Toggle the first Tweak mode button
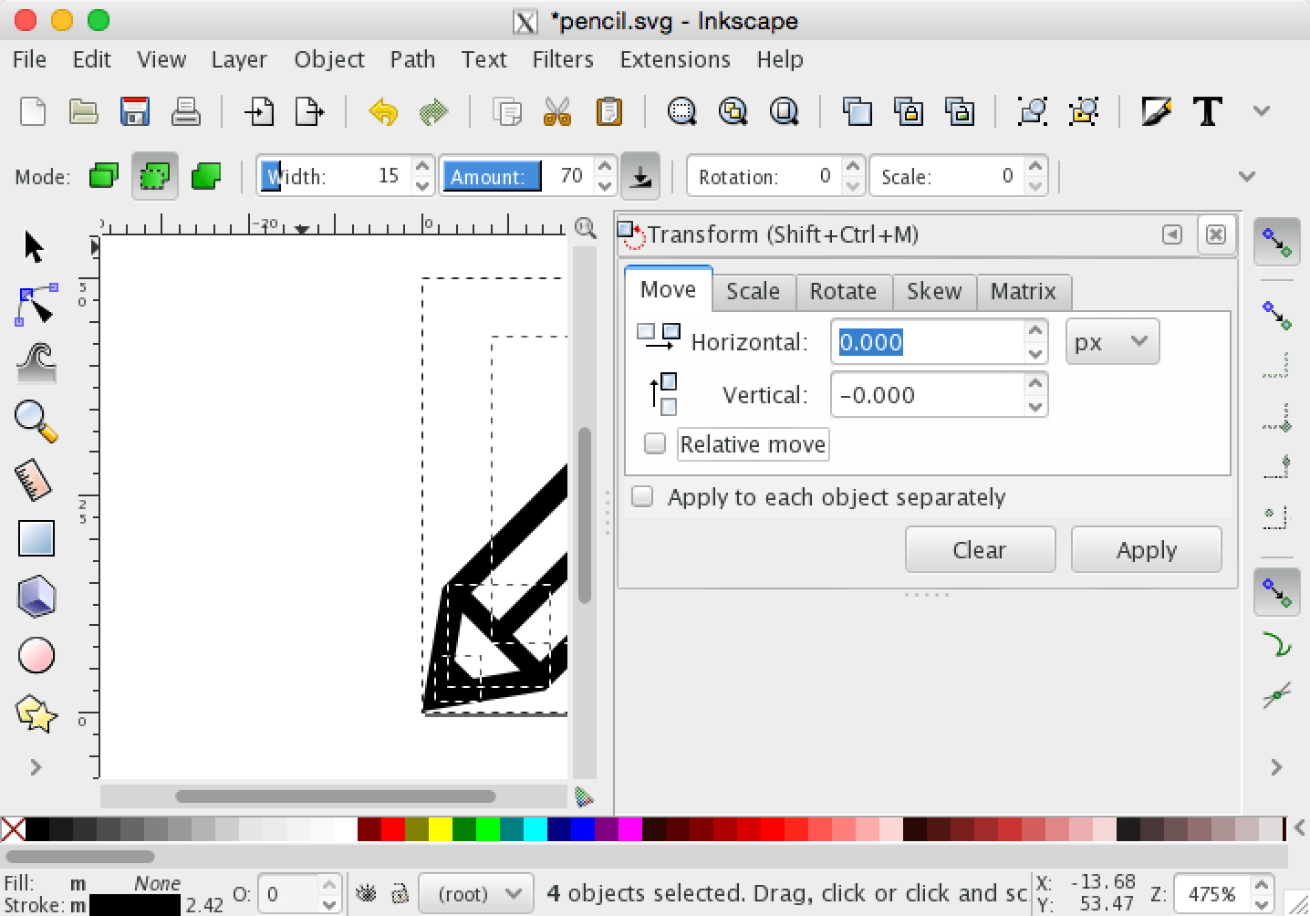The height and width of the screenshot is (916, 1310). [x=103, y=175]
